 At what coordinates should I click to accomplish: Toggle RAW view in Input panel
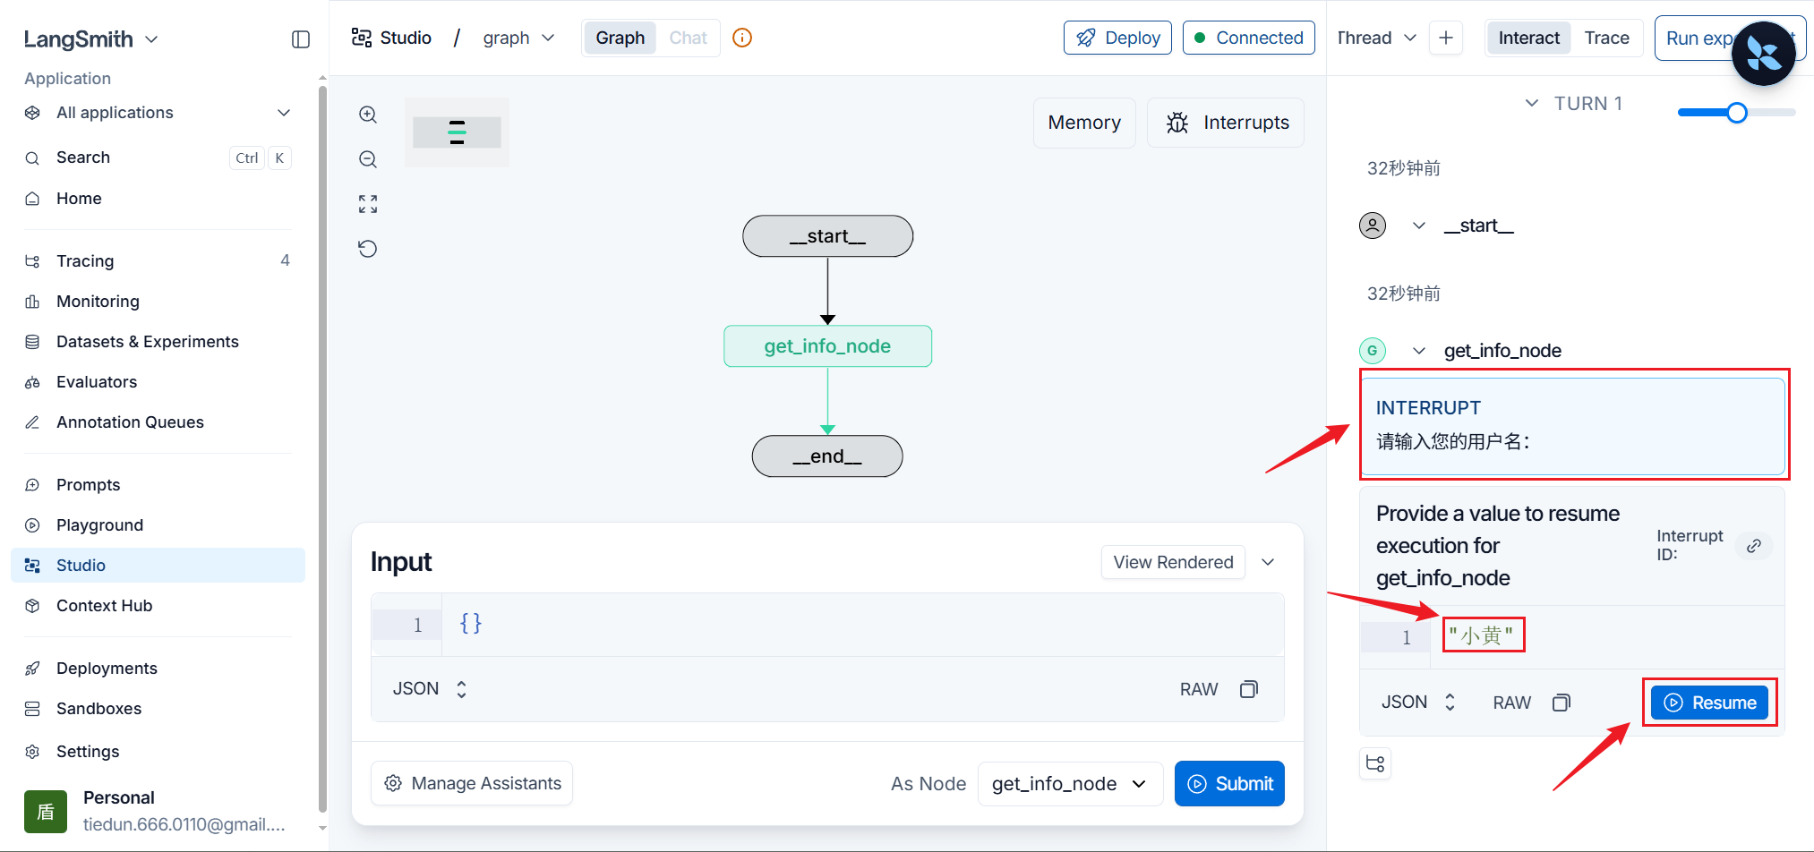(1199, 689)
